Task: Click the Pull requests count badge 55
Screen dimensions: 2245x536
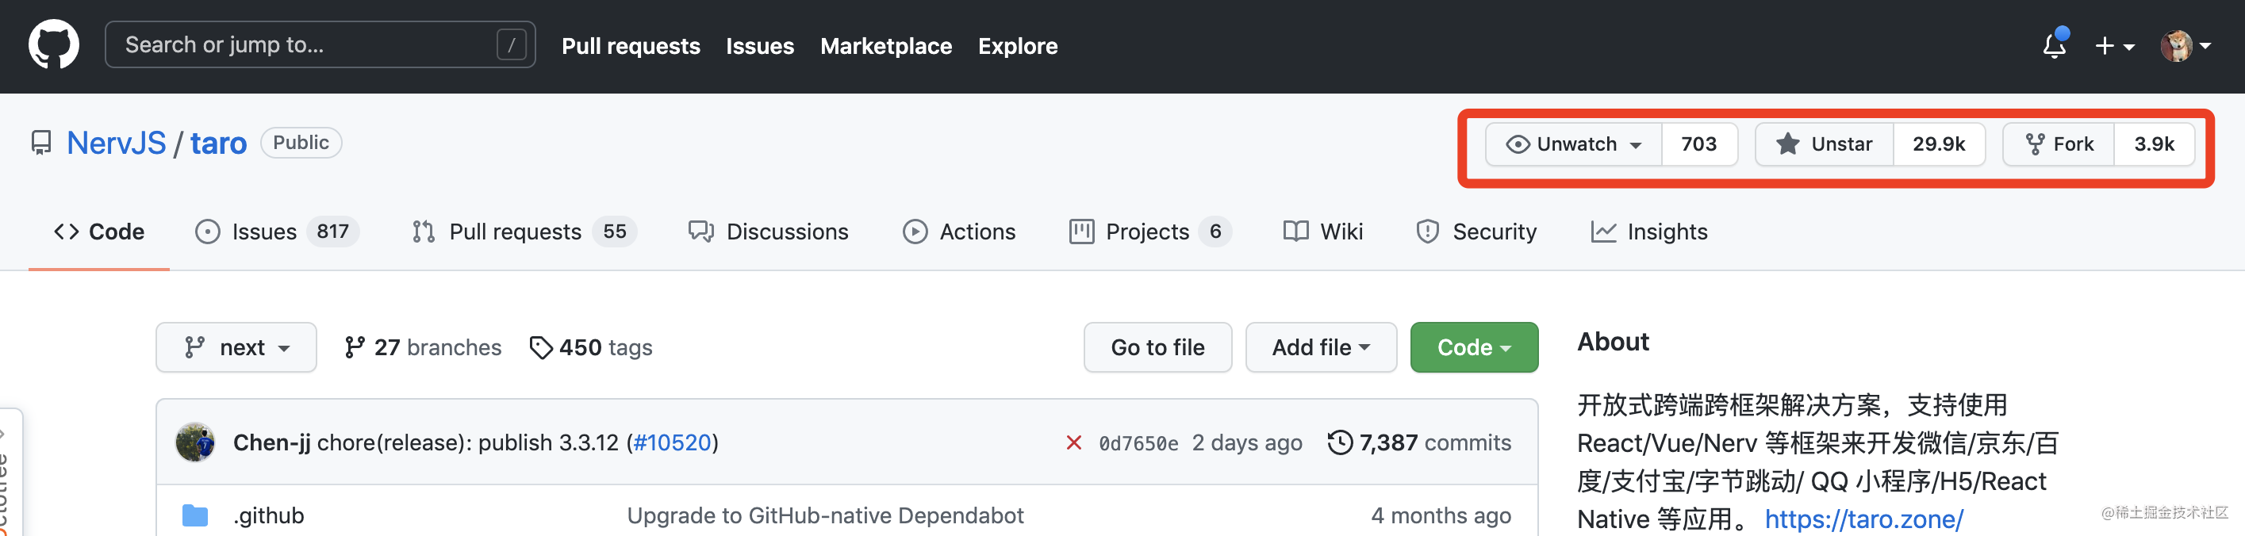Action: [615, 232]
